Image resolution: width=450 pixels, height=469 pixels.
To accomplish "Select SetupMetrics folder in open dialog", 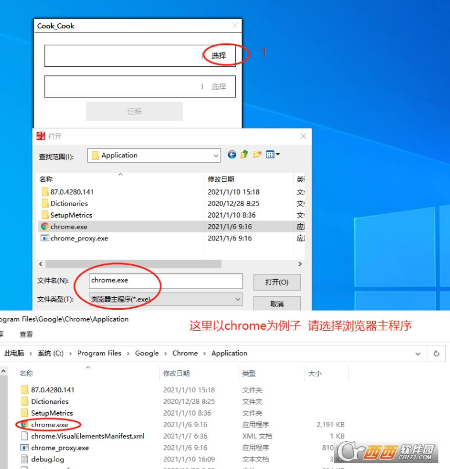I will (x=71, y=215).
